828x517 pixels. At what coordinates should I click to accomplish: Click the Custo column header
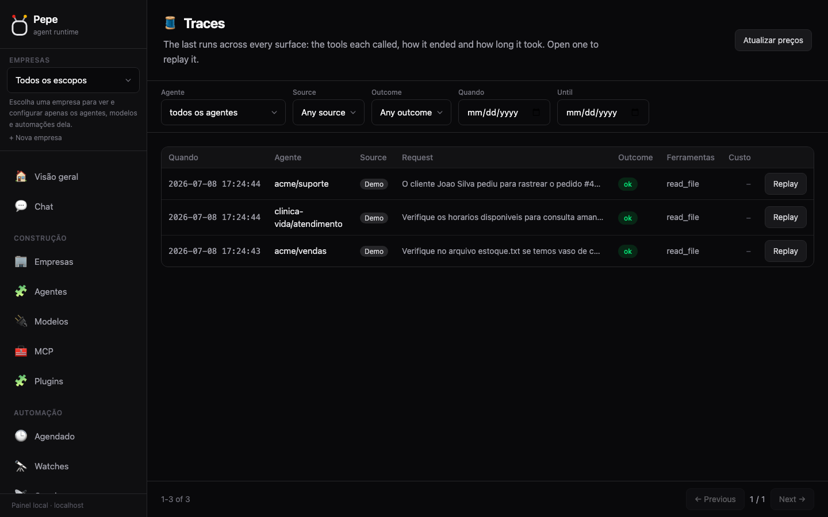(x=739, y=157)
